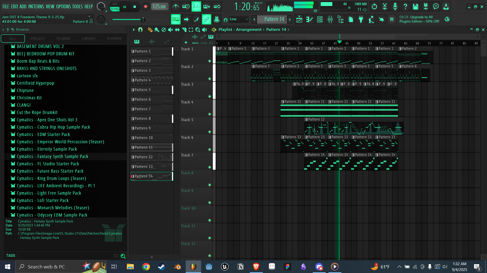Open the Playlist view icon
This screenshot has height=273, width=487.
pos(299,19)
